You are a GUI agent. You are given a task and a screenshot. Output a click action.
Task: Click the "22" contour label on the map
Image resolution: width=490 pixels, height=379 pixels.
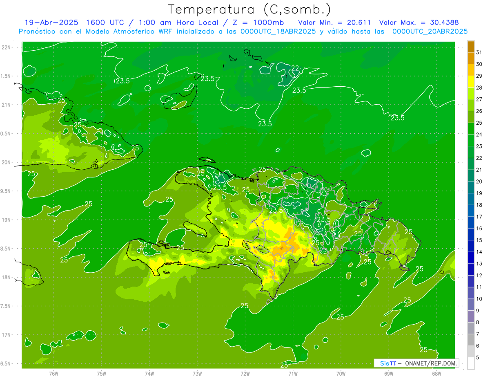click(295, 68)
